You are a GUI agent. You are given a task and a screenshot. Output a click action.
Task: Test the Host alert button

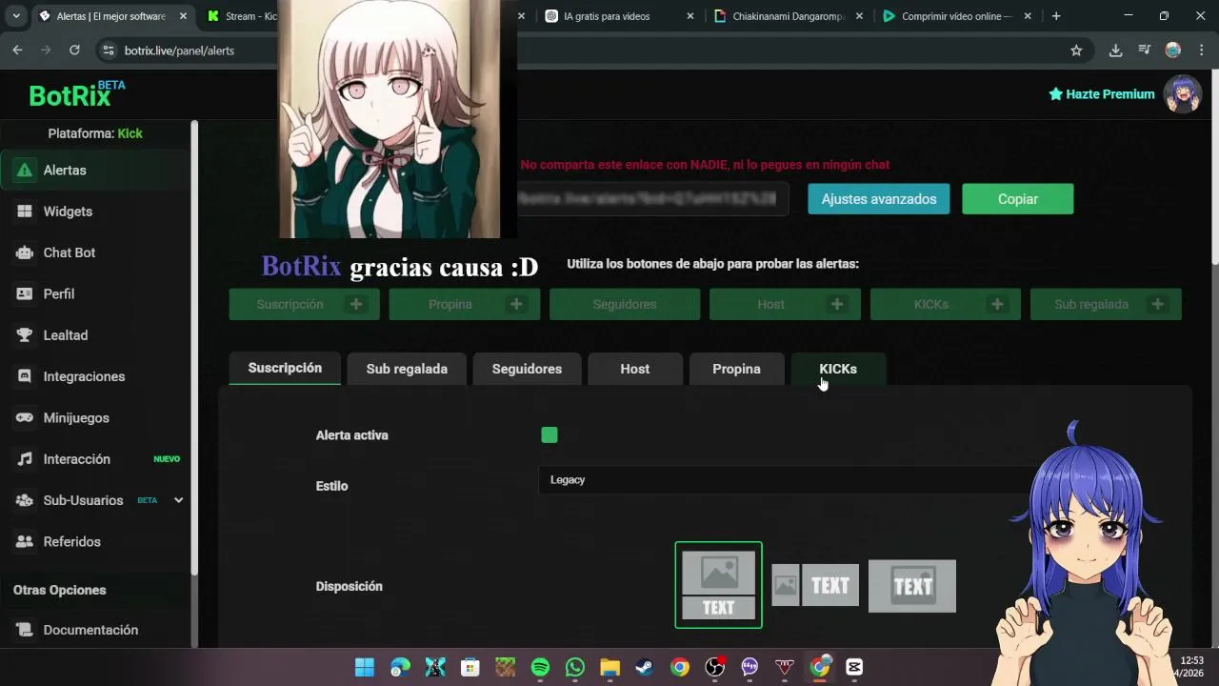(785, 304)
